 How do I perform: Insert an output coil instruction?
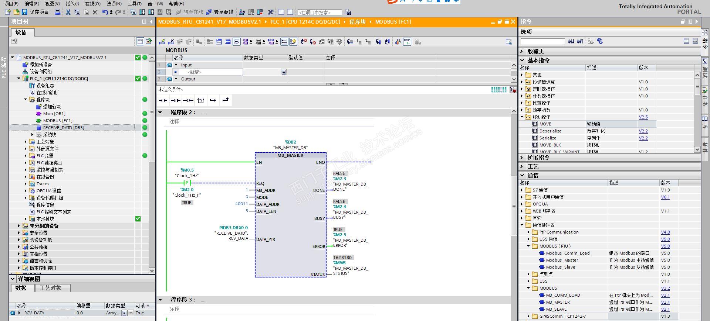188,100
